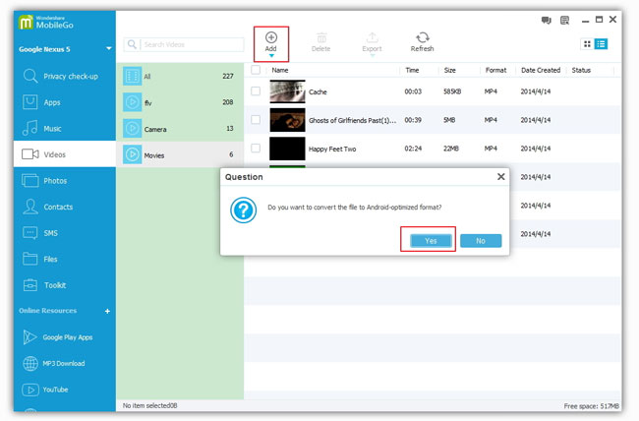This screenshot has height=421, width=639.
Task: Click the 'Cache' file name
Action: [x=318, y=91]
